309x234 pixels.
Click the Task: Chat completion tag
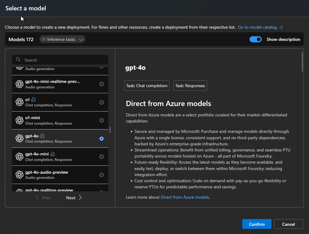point(147,86)
